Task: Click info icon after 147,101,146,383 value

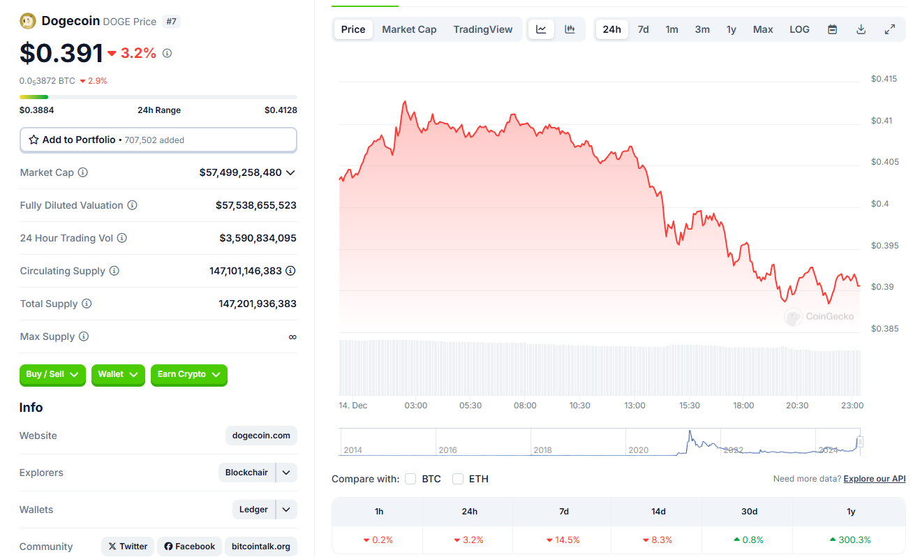Action: 290,271
